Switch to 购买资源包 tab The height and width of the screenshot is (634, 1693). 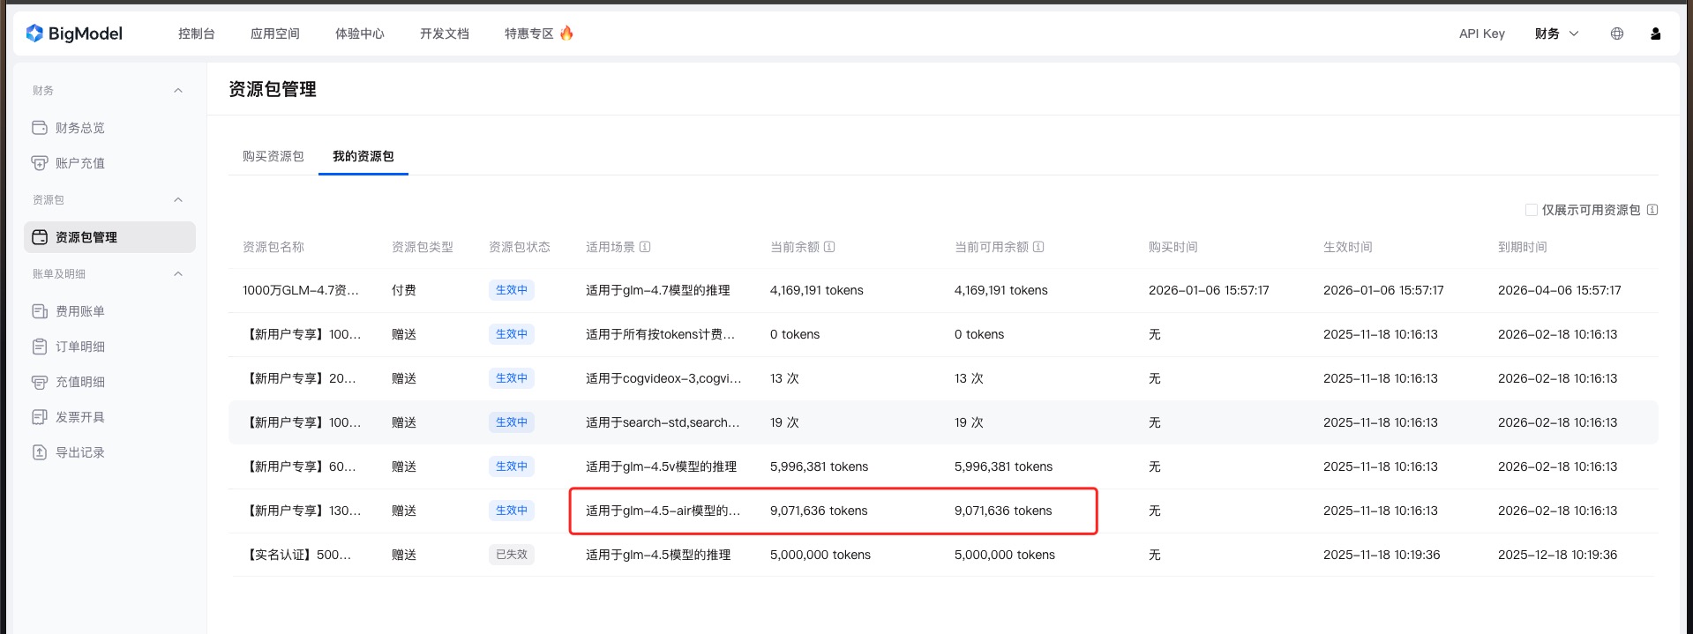click(x=273, y=156)
